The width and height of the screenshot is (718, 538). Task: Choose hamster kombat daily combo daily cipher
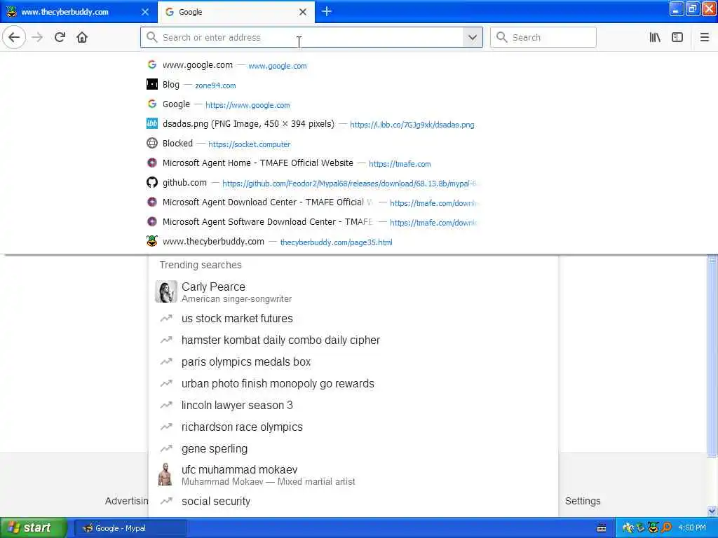(353, 340)
